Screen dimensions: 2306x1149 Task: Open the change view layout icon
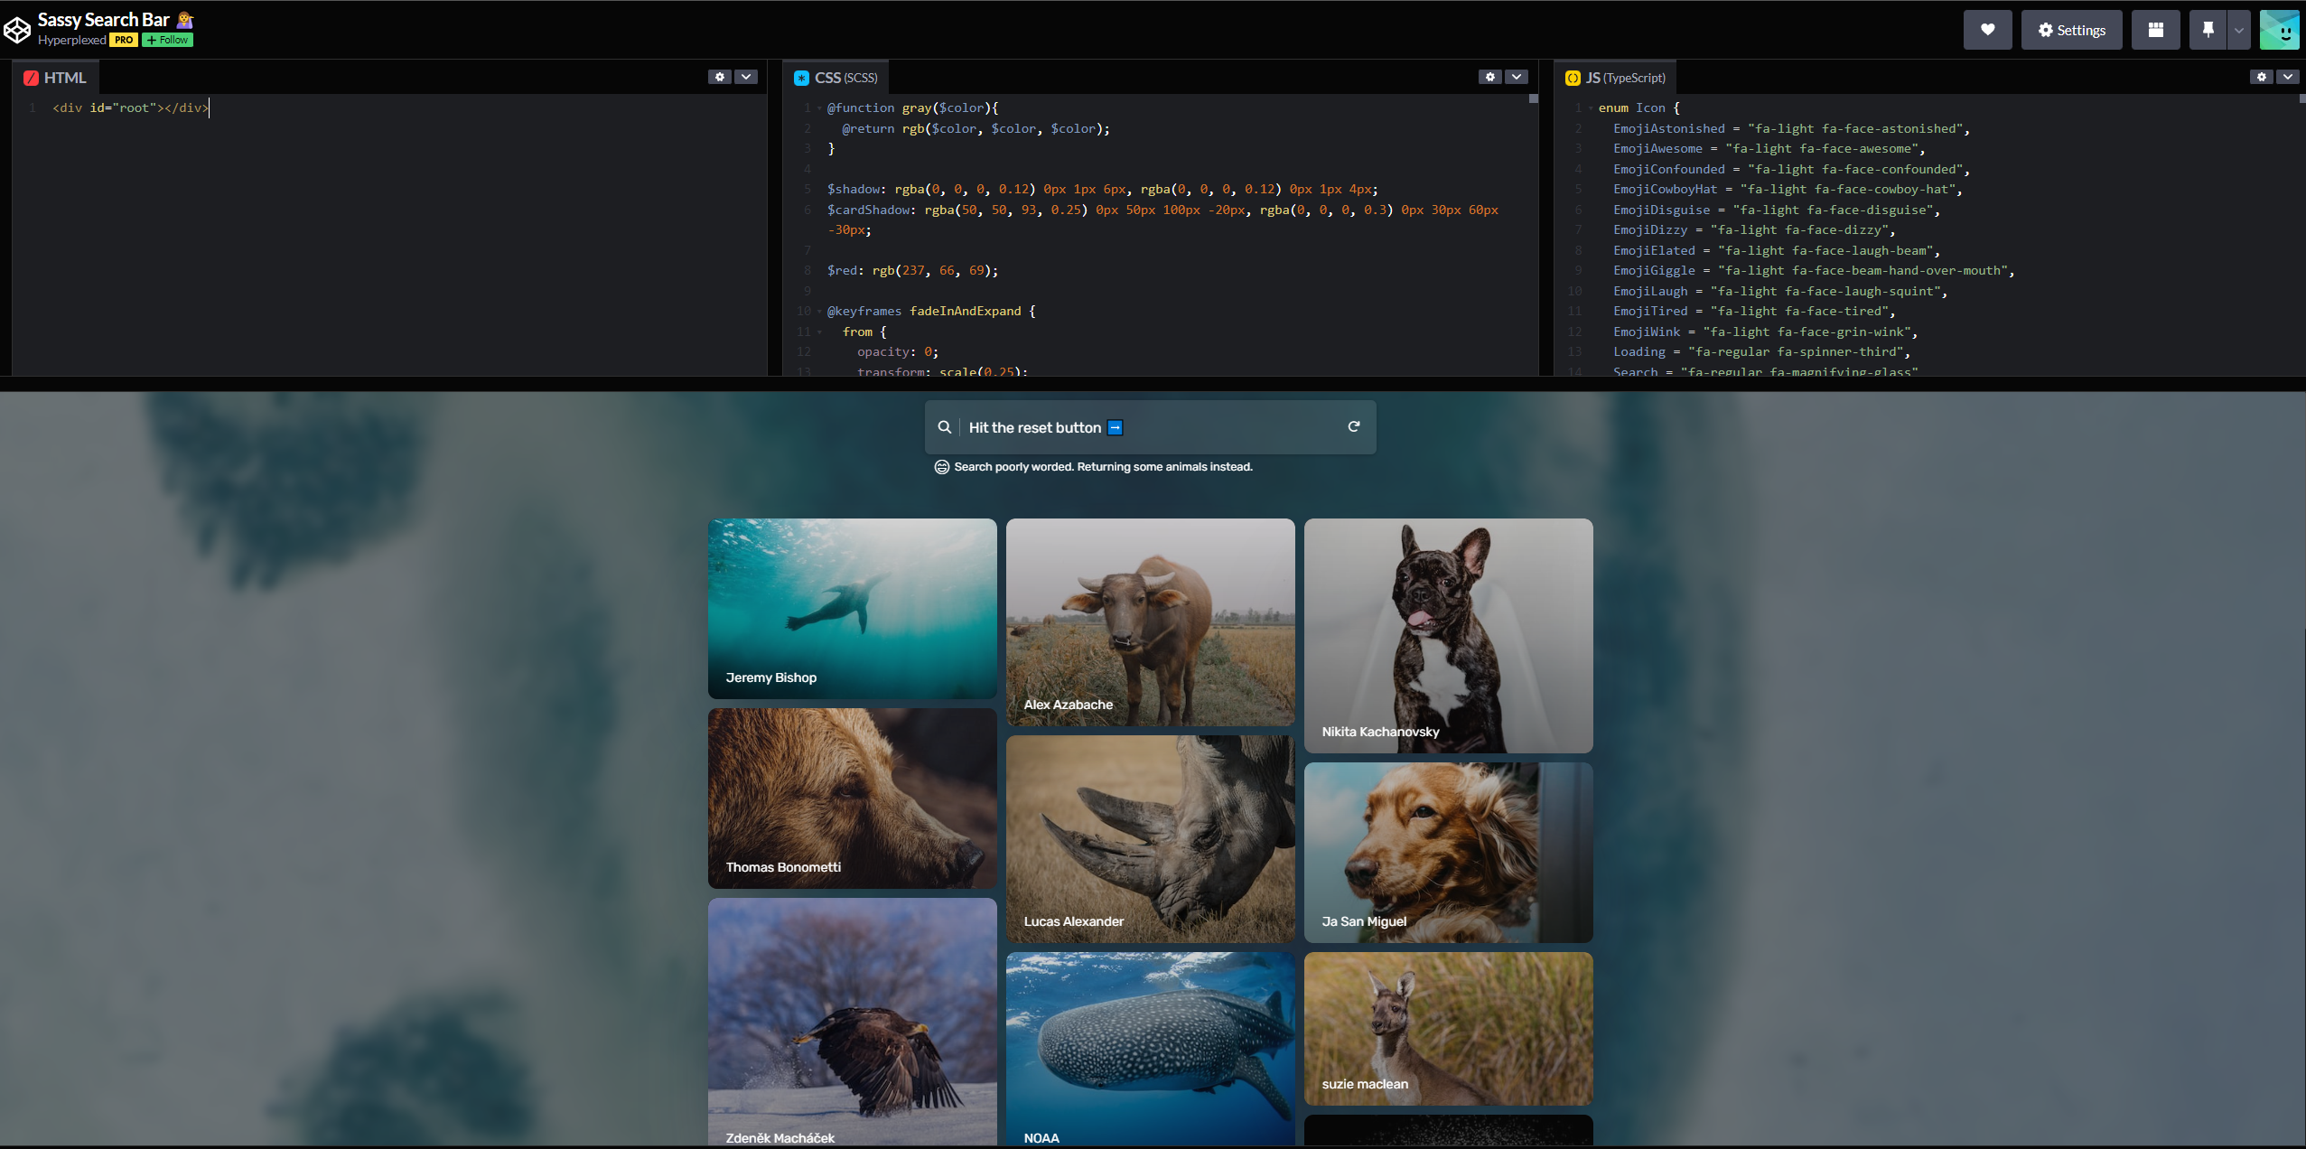pyautogui.click(x=2155, y=30)
